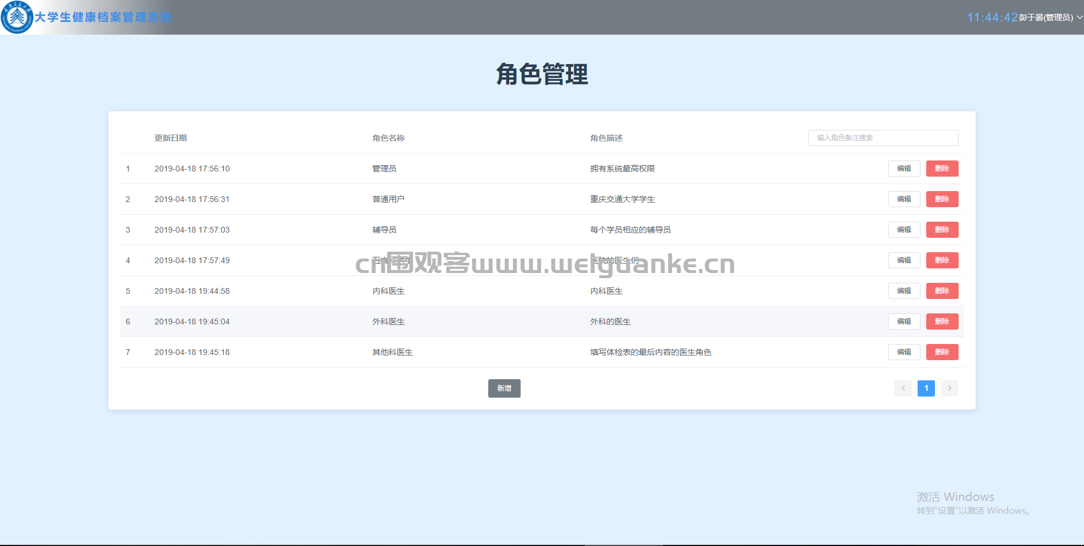Delete the 其他科医生 role
This screenshot has height=546, width=1084.
942,352
